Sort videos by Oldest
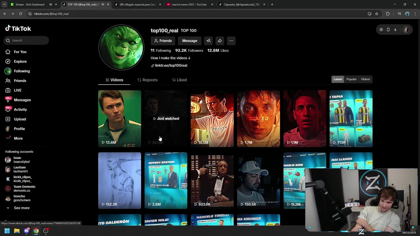Viewport: 420px width, 236px height. tap(365, 79)
